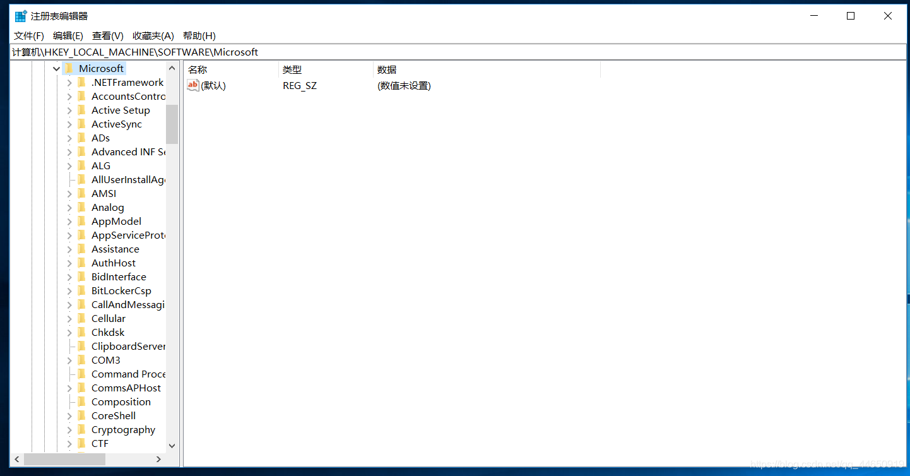Click the 名称 column header
910x476 pixels.
(x=231, y=69)
